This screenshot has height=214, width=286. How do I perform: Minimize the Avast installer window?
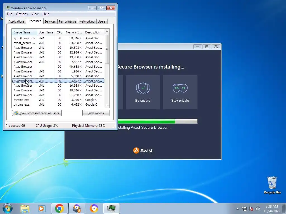point(197,47)
